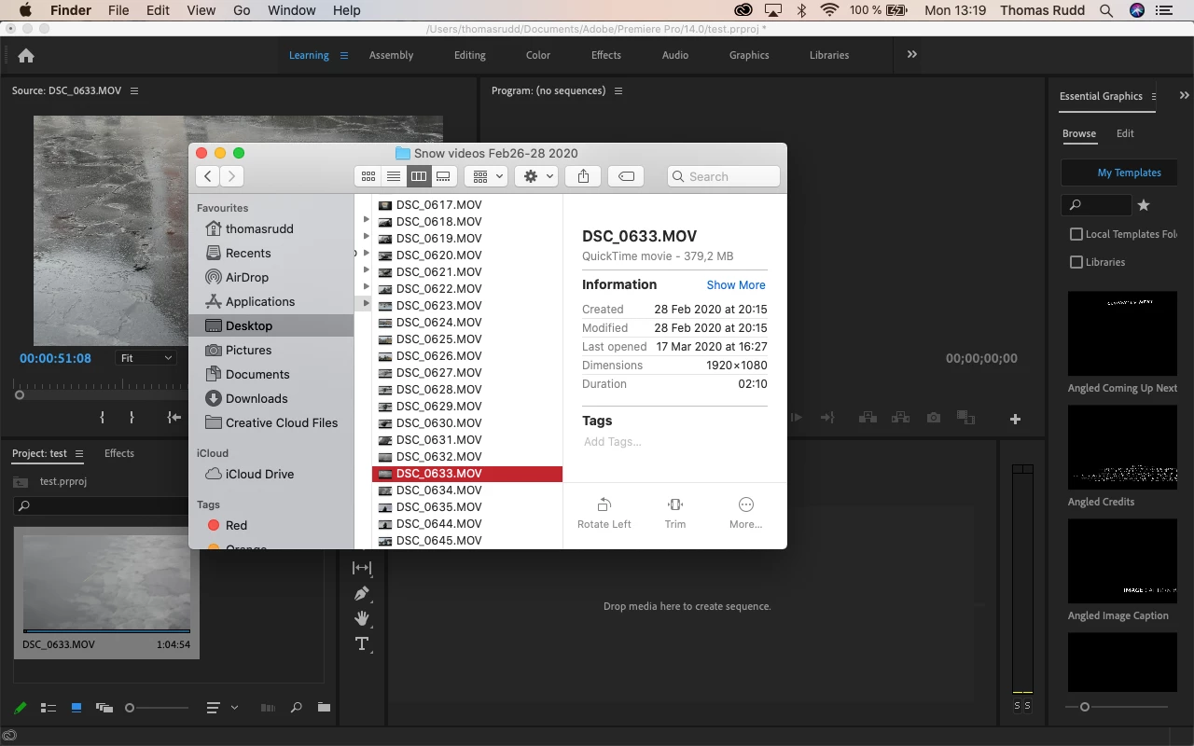This screenshot has width=1194, height=746.
Task: Switch Finder to icon view
Action: pos(368,176)
